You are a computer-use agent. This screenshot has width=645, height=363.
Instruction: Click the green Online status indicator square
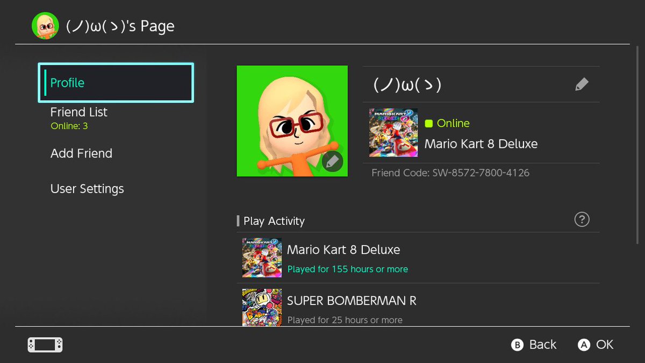tap(428, 124)
